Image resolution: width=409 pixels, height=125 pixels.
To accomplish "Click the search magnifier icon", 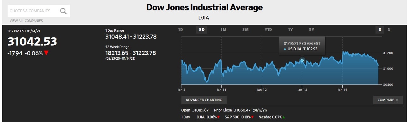I will click(x=64, y=11).
